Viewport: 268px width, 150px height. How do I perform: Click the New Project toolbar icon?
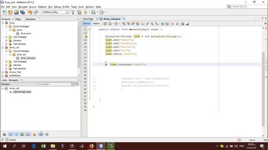pyautogui.click(x=10, y=12)
